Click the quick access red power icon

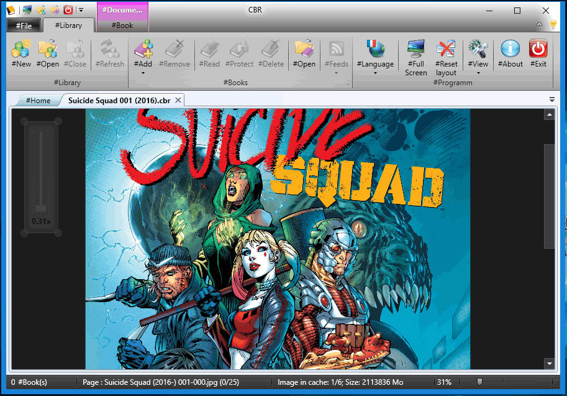point(68,10)
